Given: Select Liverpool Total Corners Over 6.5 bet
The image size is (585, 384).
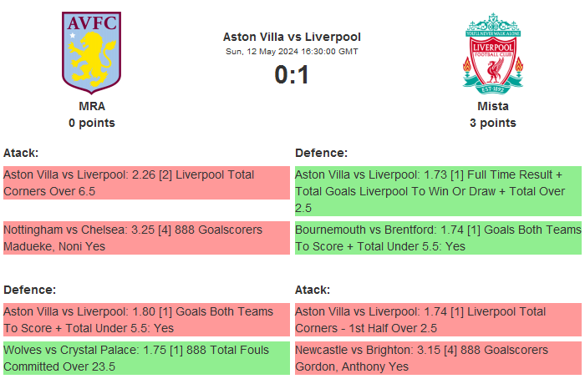Looking at the screenshot, I should [x=145, y=183].
